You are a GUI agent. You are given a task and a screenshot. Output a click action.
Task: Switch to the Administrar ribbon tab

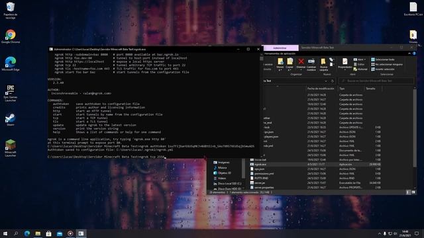pos(280,48)
